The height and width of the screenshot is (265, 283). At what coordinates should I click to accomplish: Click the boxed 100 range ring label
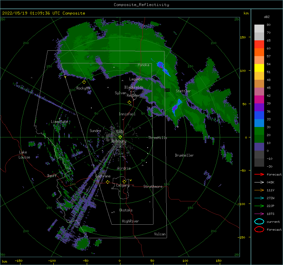pos(167,90)
